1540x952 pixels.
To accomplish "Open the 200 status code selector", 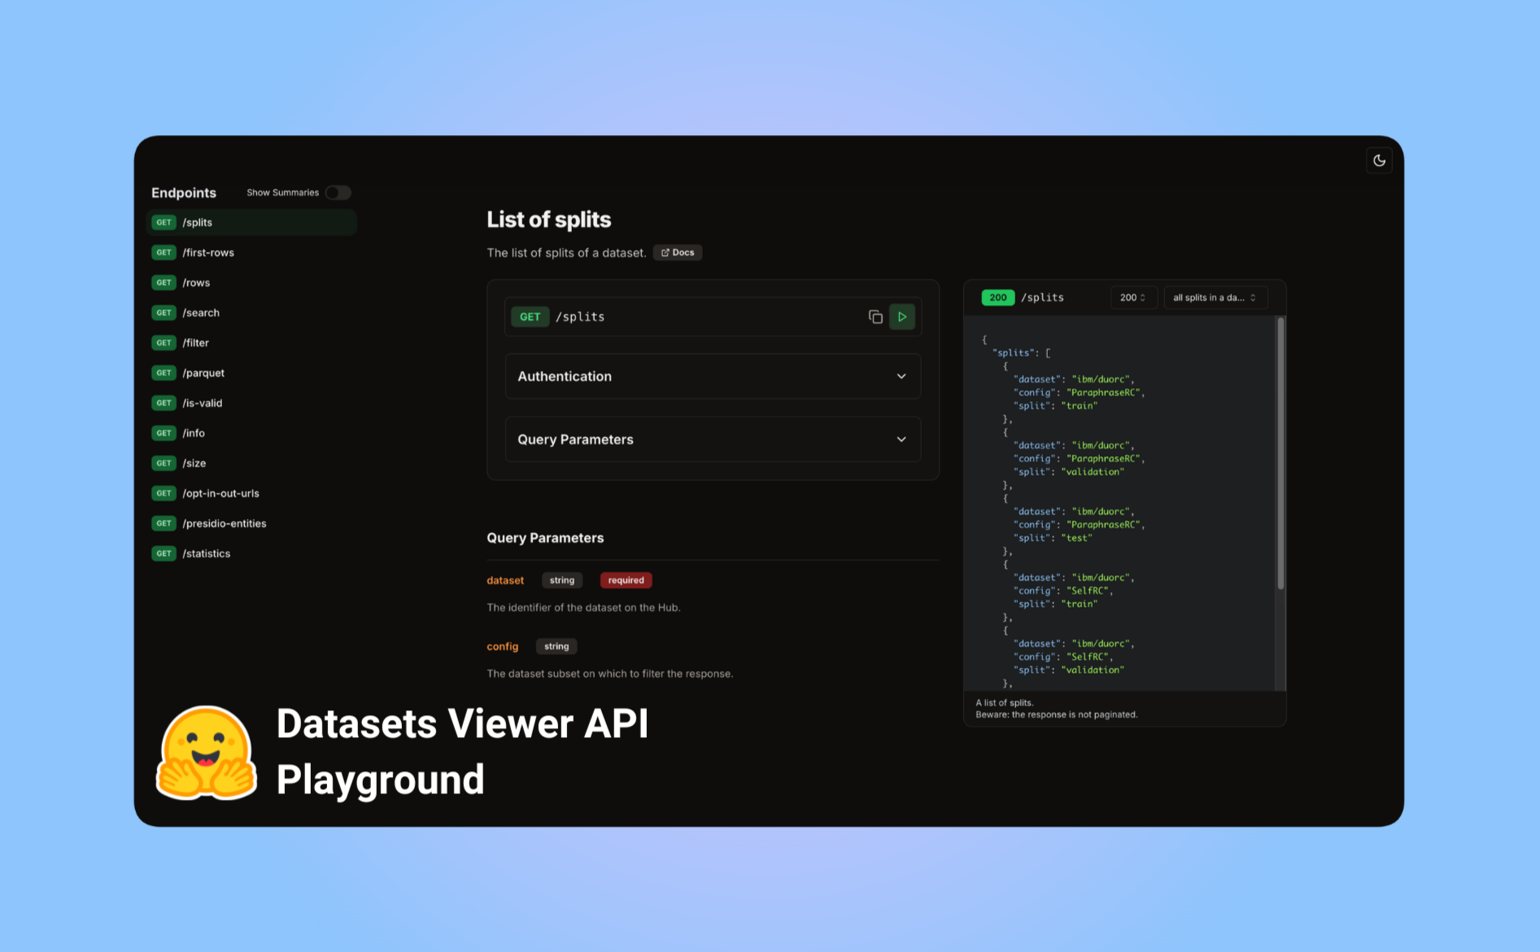I will pos(1133,297).
